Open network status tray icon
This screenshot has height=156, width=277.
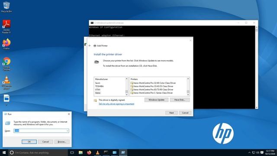[x=254, y=153]
